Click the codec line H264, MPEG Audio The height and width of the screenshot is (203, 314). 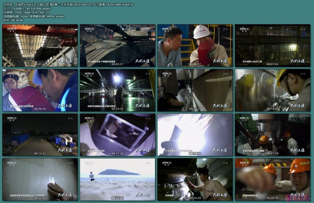[x=34, y=17]
